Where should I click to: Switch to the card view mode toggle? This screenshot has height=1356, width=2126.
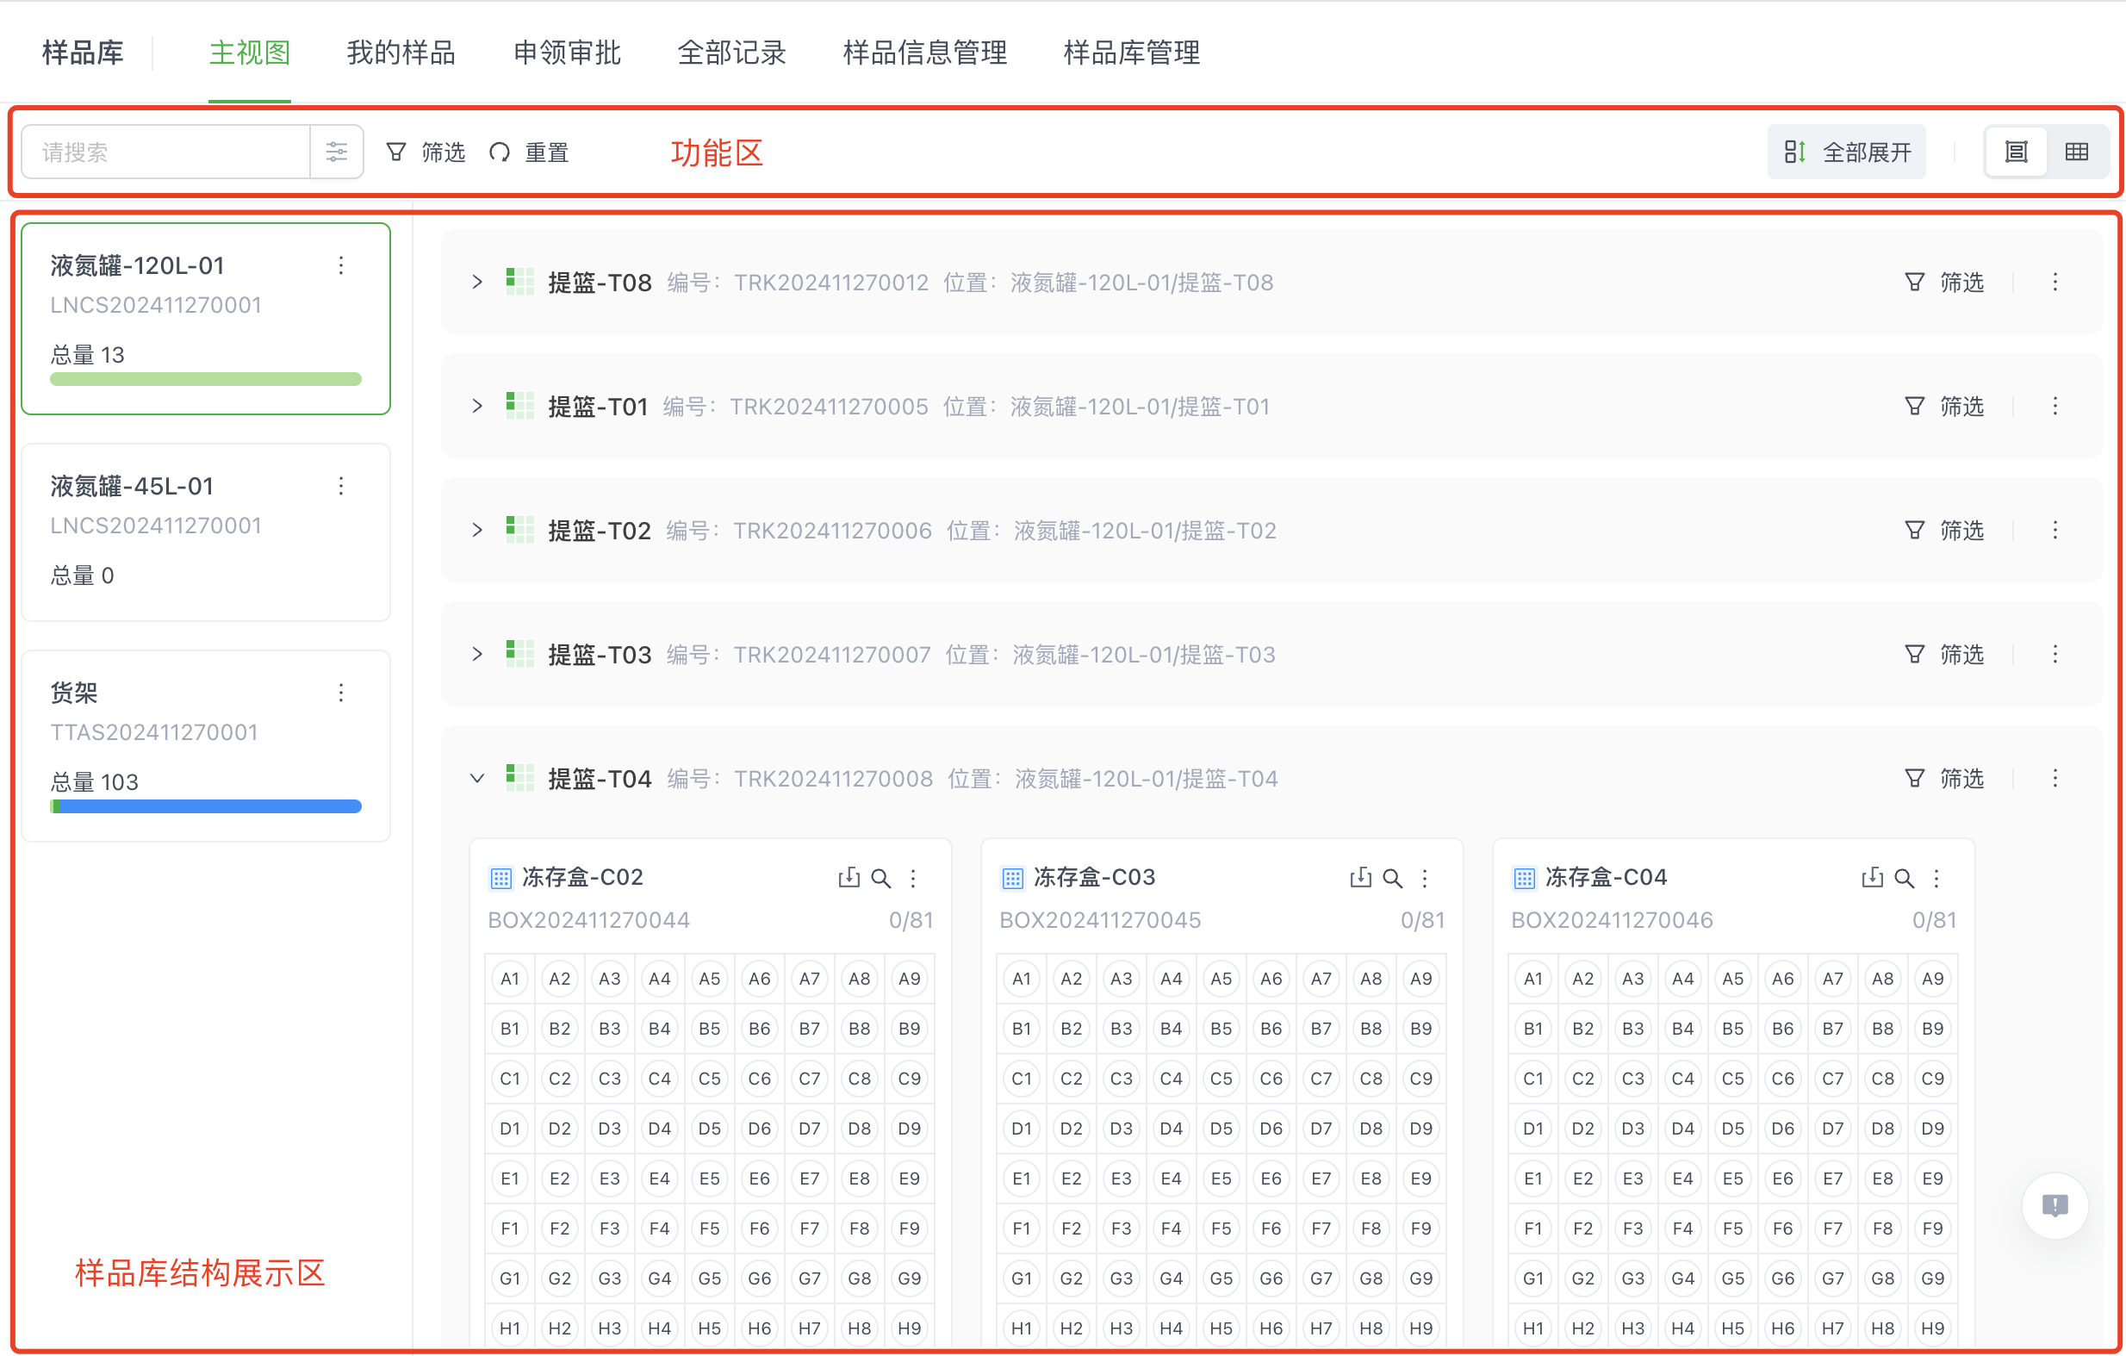click(2016, 151)
